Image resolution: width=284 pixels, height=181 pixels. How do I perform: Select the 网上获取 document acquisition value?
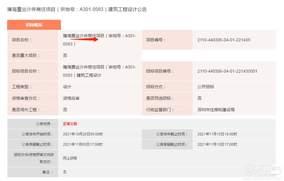[x=70, y=158]
